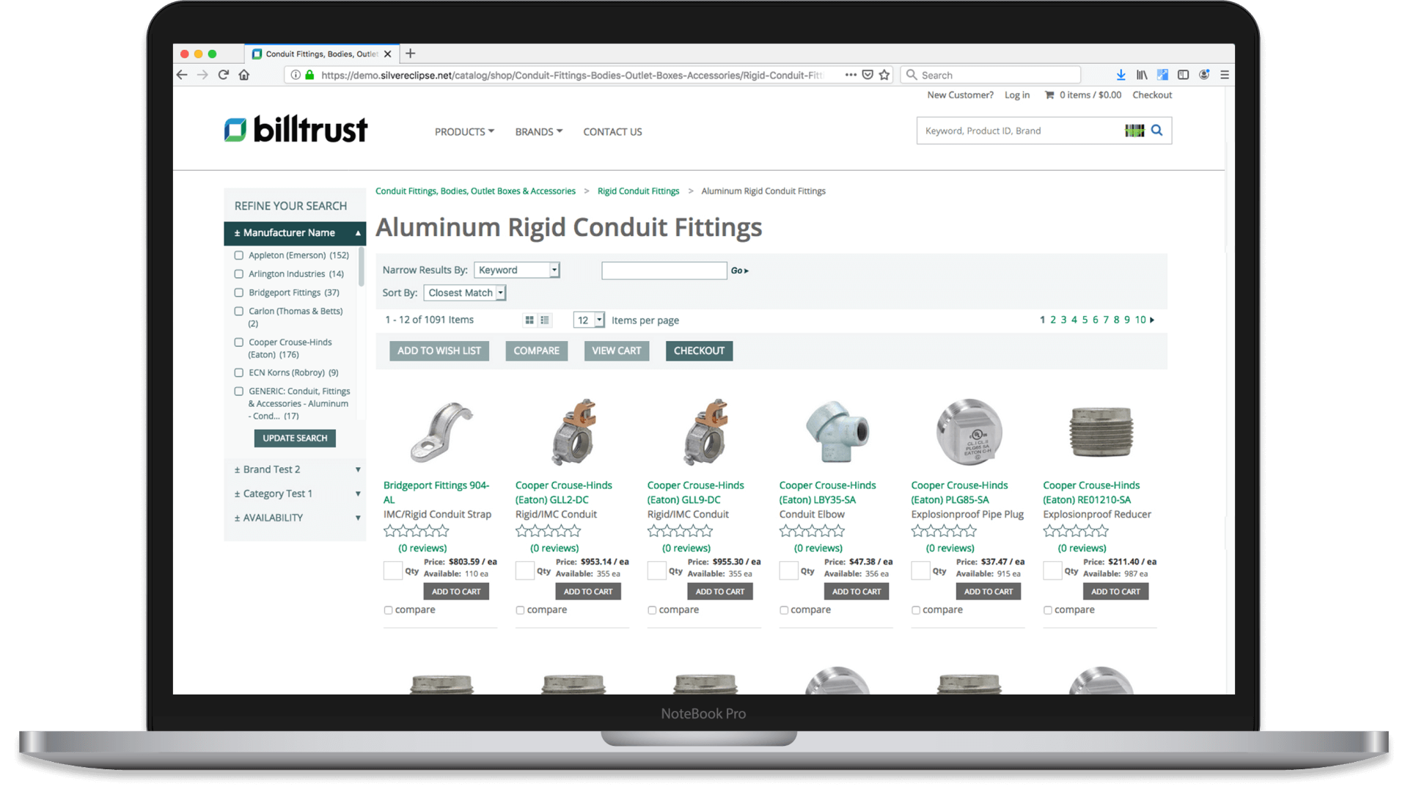Image resolution: width=1408 pixels, height=792 pixels.
Task: Click the browser back arrow
Action: (182, 75)
